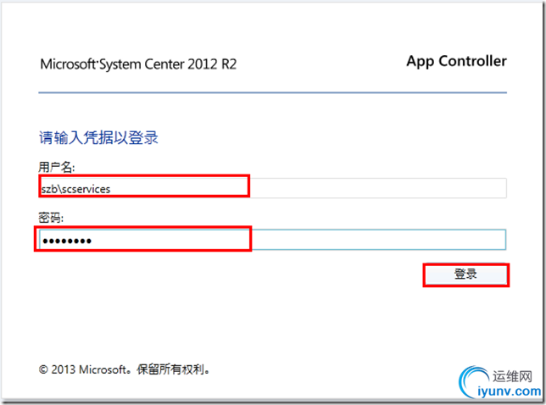Focus the password input field

tap(273, 240)
